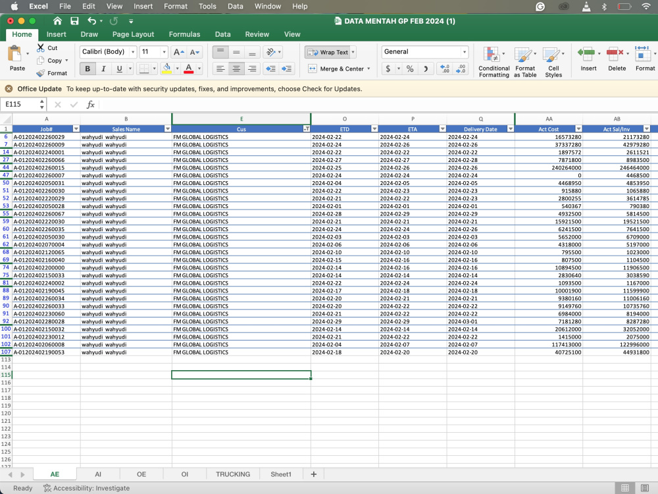Toggle Italic formatting
This screenshot has width=658, height=494.
[x=103, y=69]
